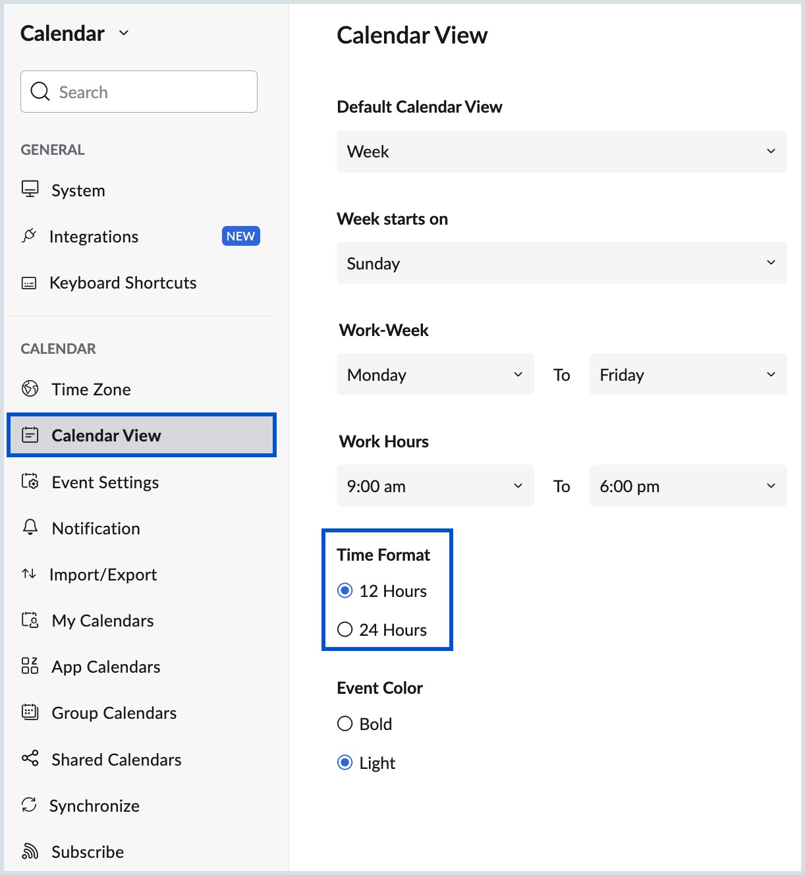Choose the 12 Hours radio button
The height and width of the screenshot is (875, 805).
pos(345,591)
